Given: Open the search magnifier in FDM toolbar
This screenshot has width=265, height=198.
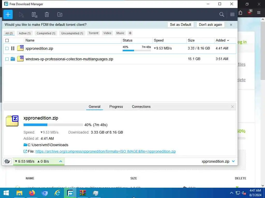Looking at the screenshot, I should (222, 14).
